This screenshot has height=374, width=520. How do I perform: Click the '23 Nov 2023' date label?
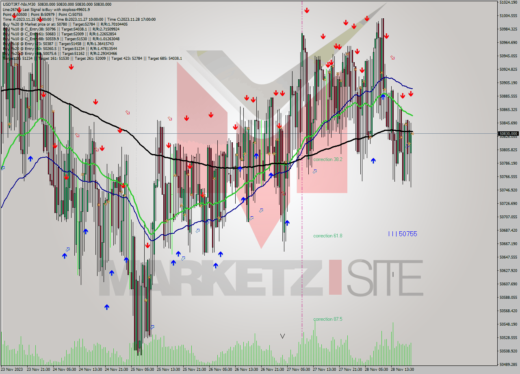click(11, 370)
